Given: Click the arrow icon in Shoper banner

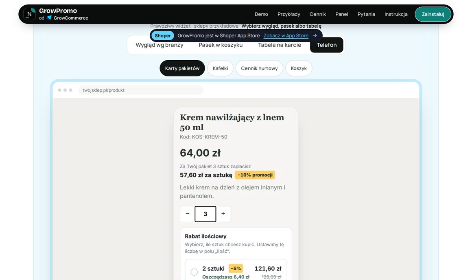Looking at the screenshot, I should click(315, 35).
